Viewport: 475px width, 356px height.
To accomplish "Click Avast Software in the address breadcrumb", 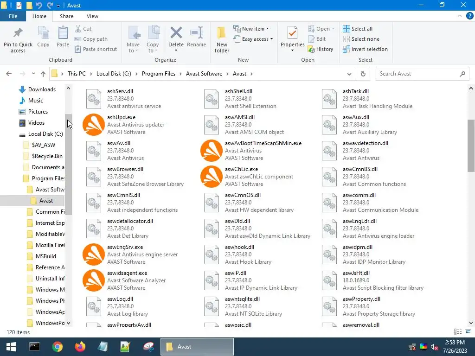I will (x=204, y=74).
